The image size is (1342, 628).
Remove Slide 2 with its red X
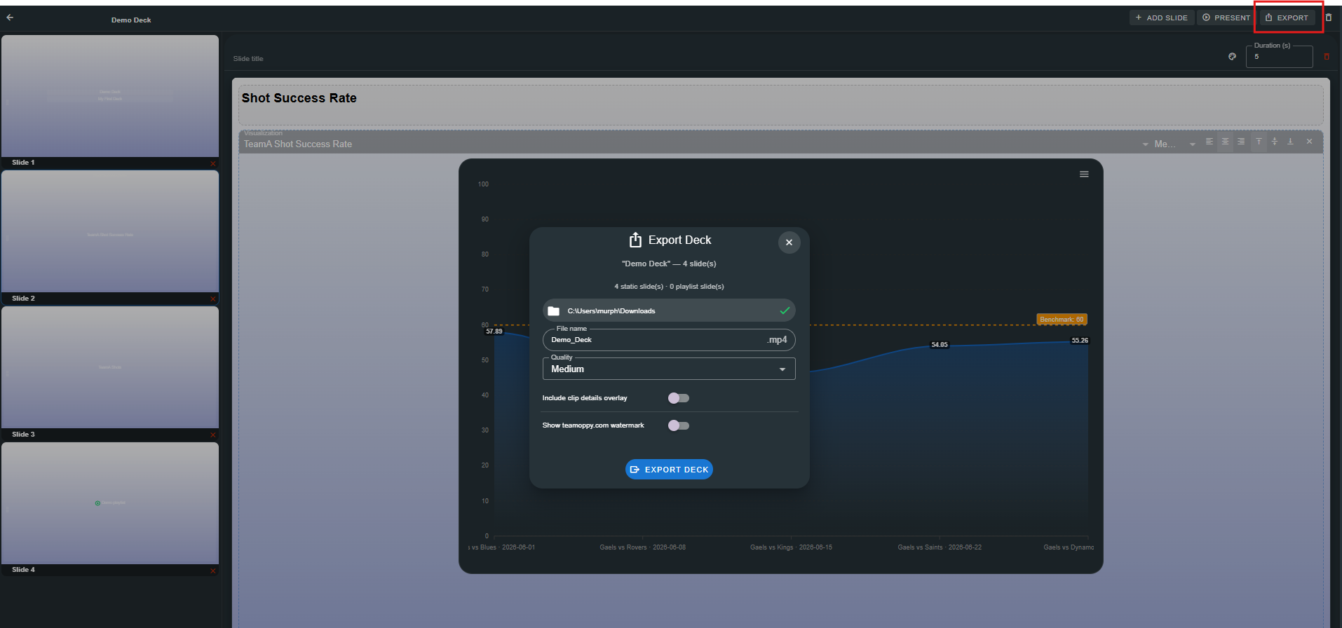(x=213, y=299)
